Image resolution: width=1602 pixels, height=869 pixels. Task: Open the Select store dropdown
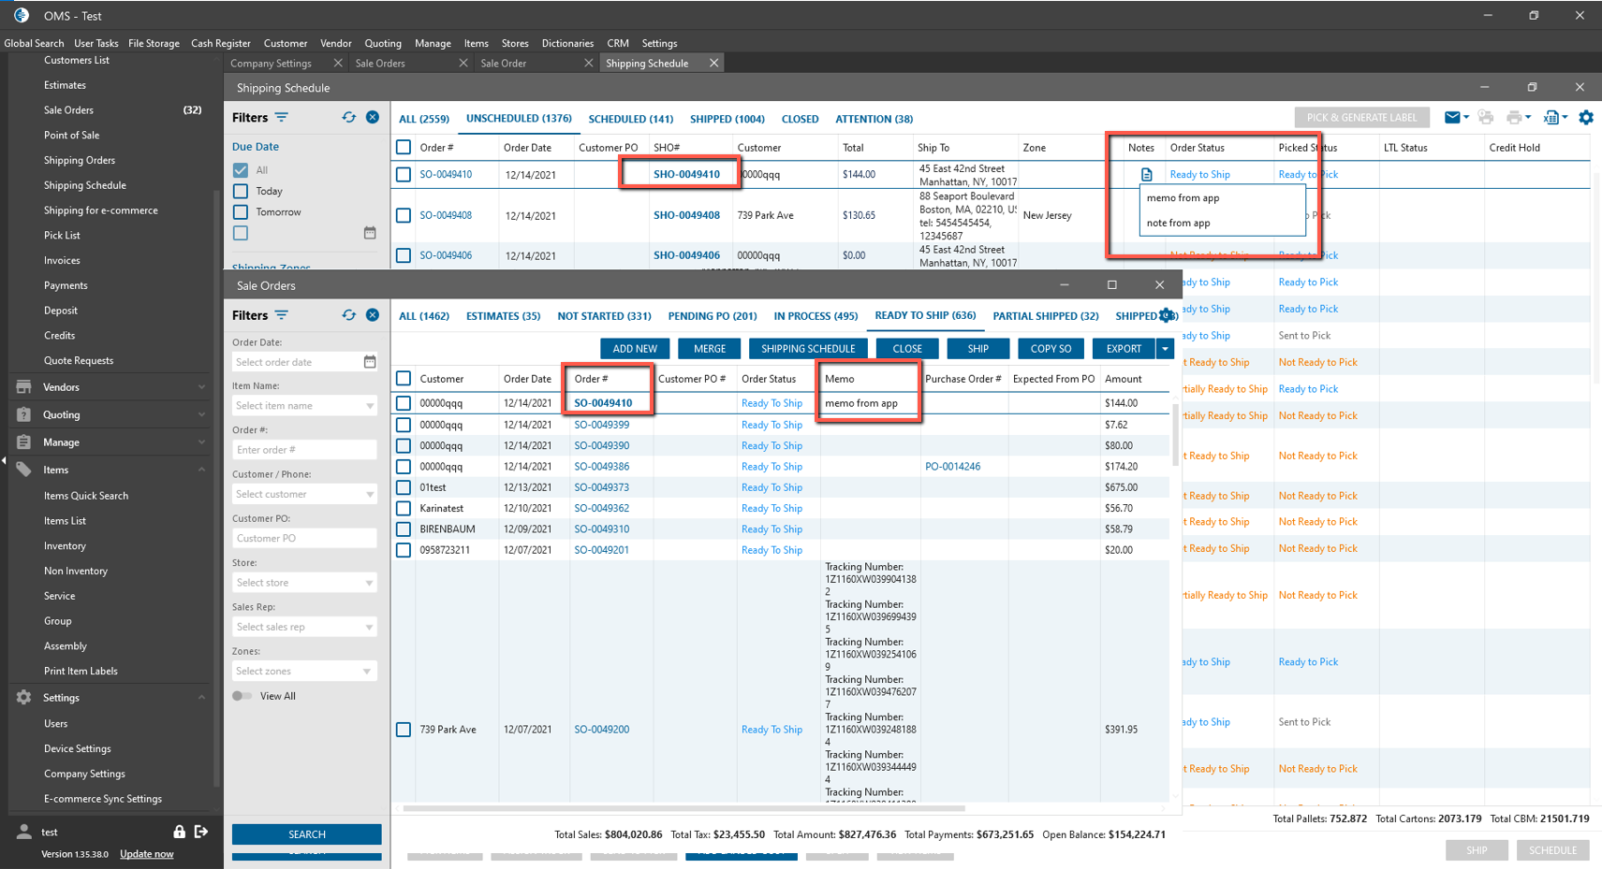[x=304, y=583]
